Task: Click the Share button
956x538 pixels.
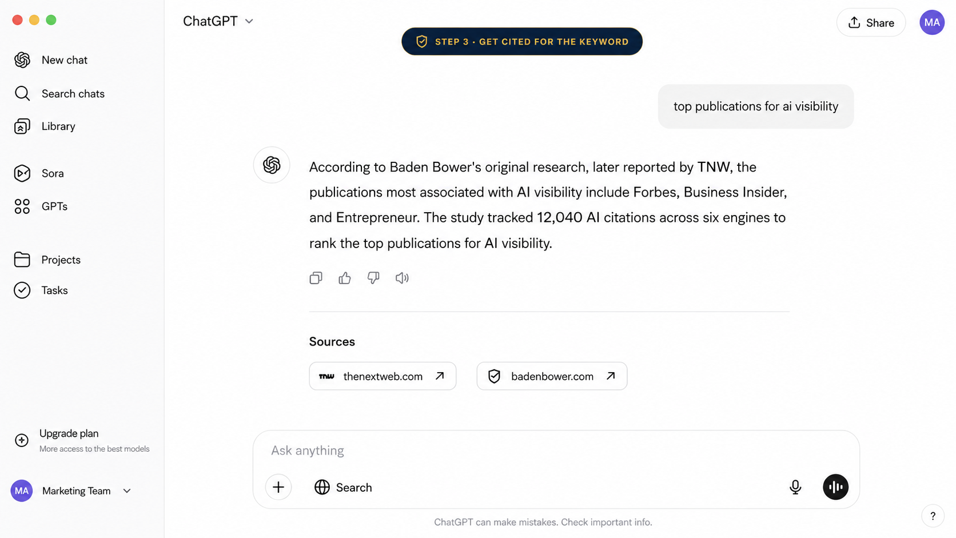Action: tap(871, 22)
